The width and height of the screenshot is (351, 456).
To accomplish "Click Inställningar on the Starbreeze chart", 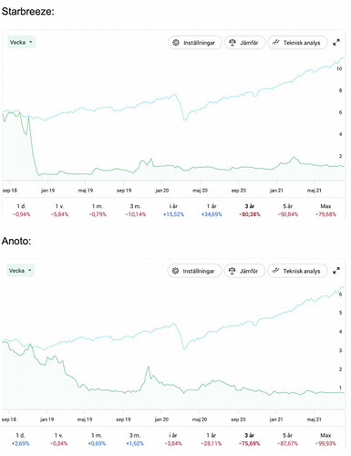I will click(195, 43).
